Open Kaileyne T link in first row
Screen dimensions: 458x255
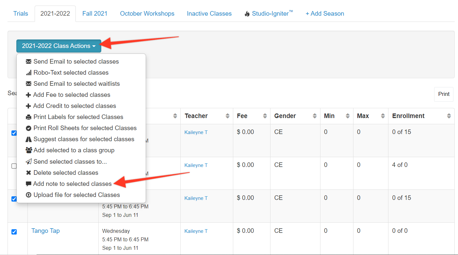196,132
